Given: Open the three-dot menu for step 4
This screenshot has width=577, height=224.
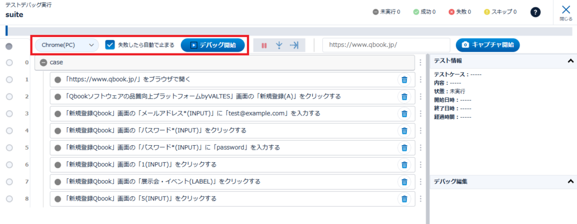Looking at the screenshot, I should (x=420, y=130).
